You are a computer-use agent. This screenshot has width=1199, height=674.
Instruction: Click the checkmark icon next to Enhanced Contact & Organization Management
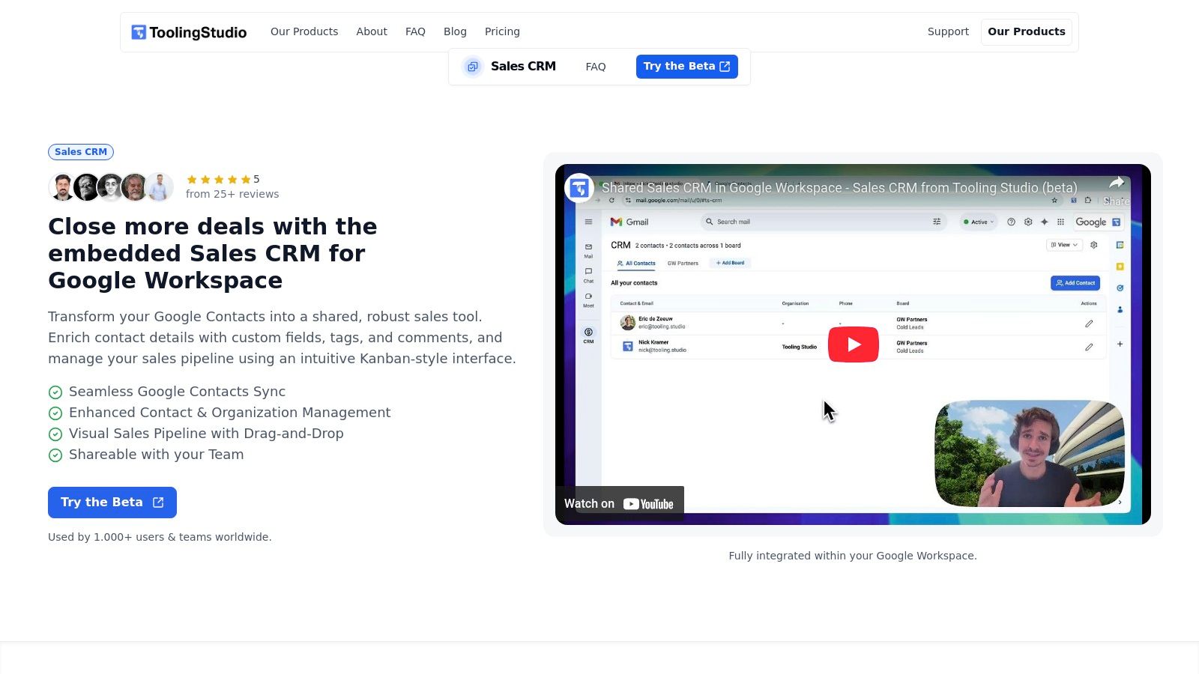pos(55,413)
